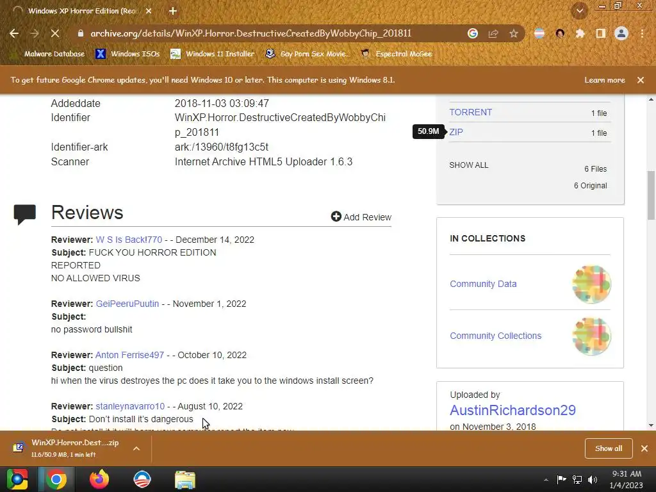Open the WinXP.Horror zip download item
Screen dimensions: 656x492
67,448
